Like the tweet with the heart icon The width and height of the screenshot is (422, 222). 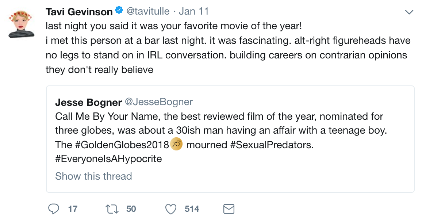(x=171, y=209)
